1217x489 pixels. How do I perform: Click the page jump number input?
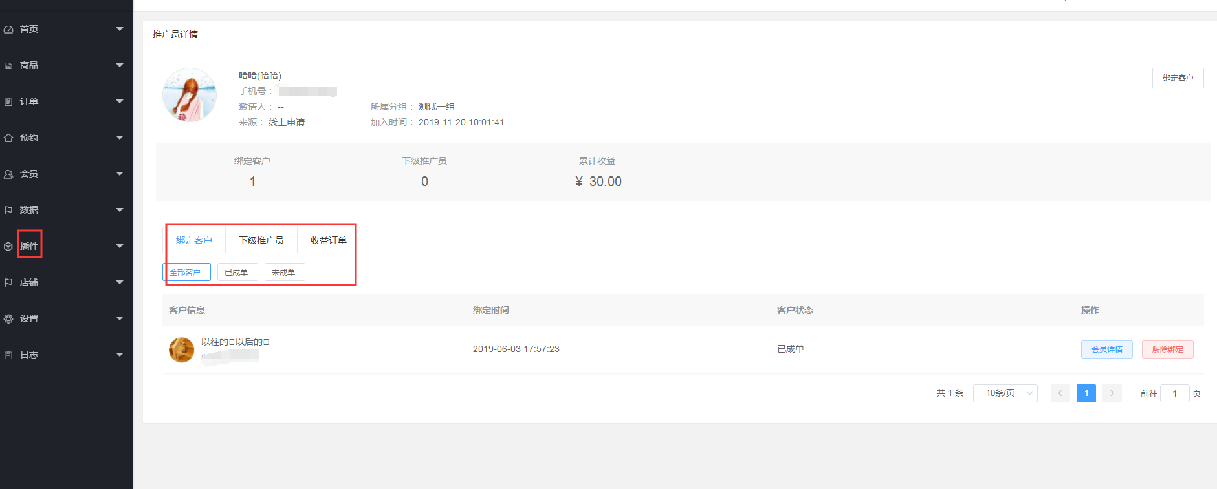pyautogui.click(x=1174, y=393)
